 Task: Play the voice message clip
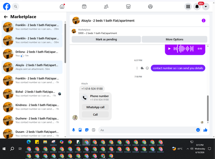click(x=169, y=49)
